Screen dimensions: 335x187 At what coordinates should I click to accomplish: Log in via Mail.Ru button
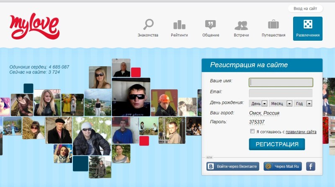[x=283, y=166]
